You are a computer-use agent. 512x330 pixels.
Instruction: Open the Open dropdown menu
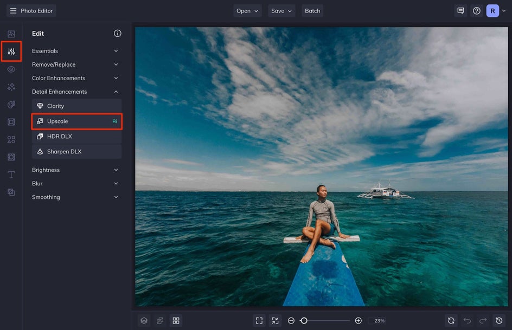pos(247,11)
